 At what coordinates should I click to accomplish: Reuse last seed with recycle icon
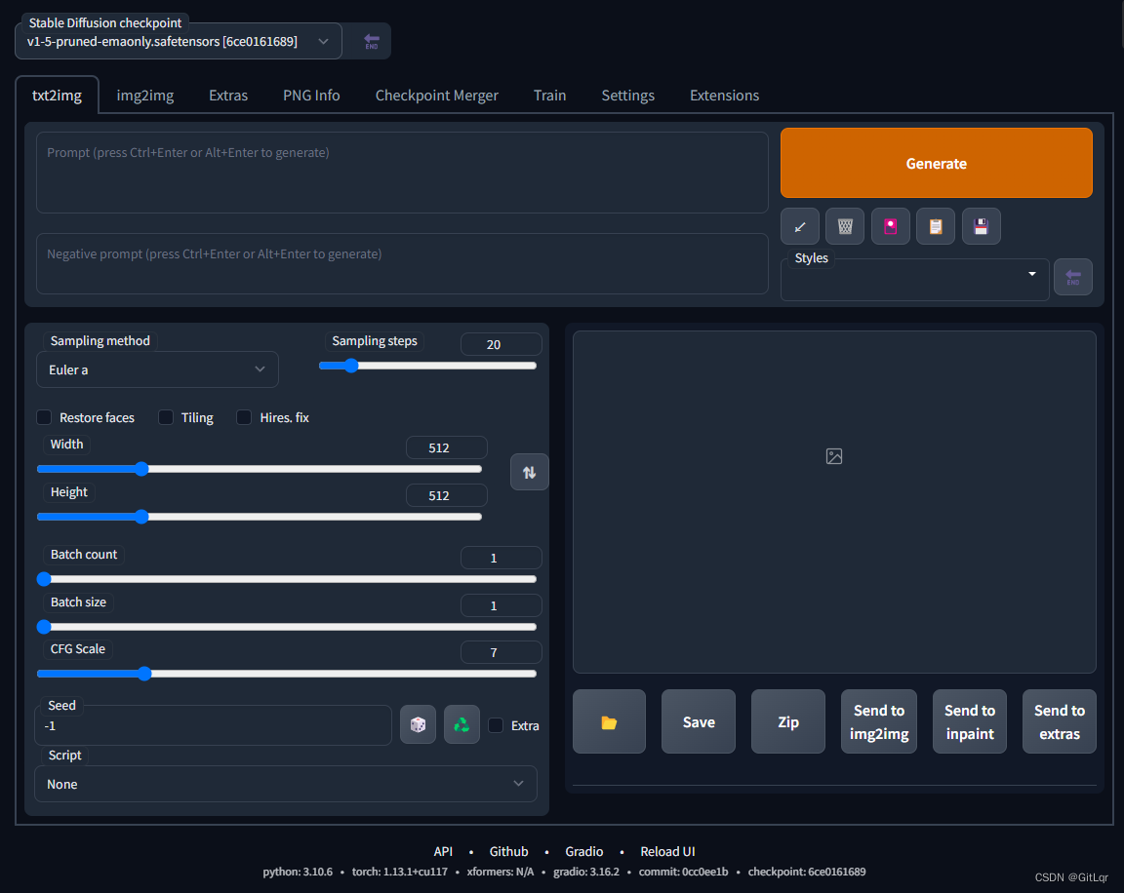point(462,724)
